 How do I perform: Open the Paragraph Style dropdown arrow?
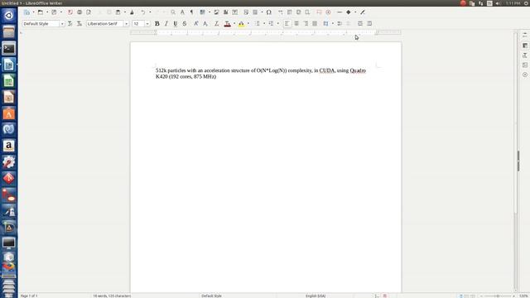pos(62,24)
